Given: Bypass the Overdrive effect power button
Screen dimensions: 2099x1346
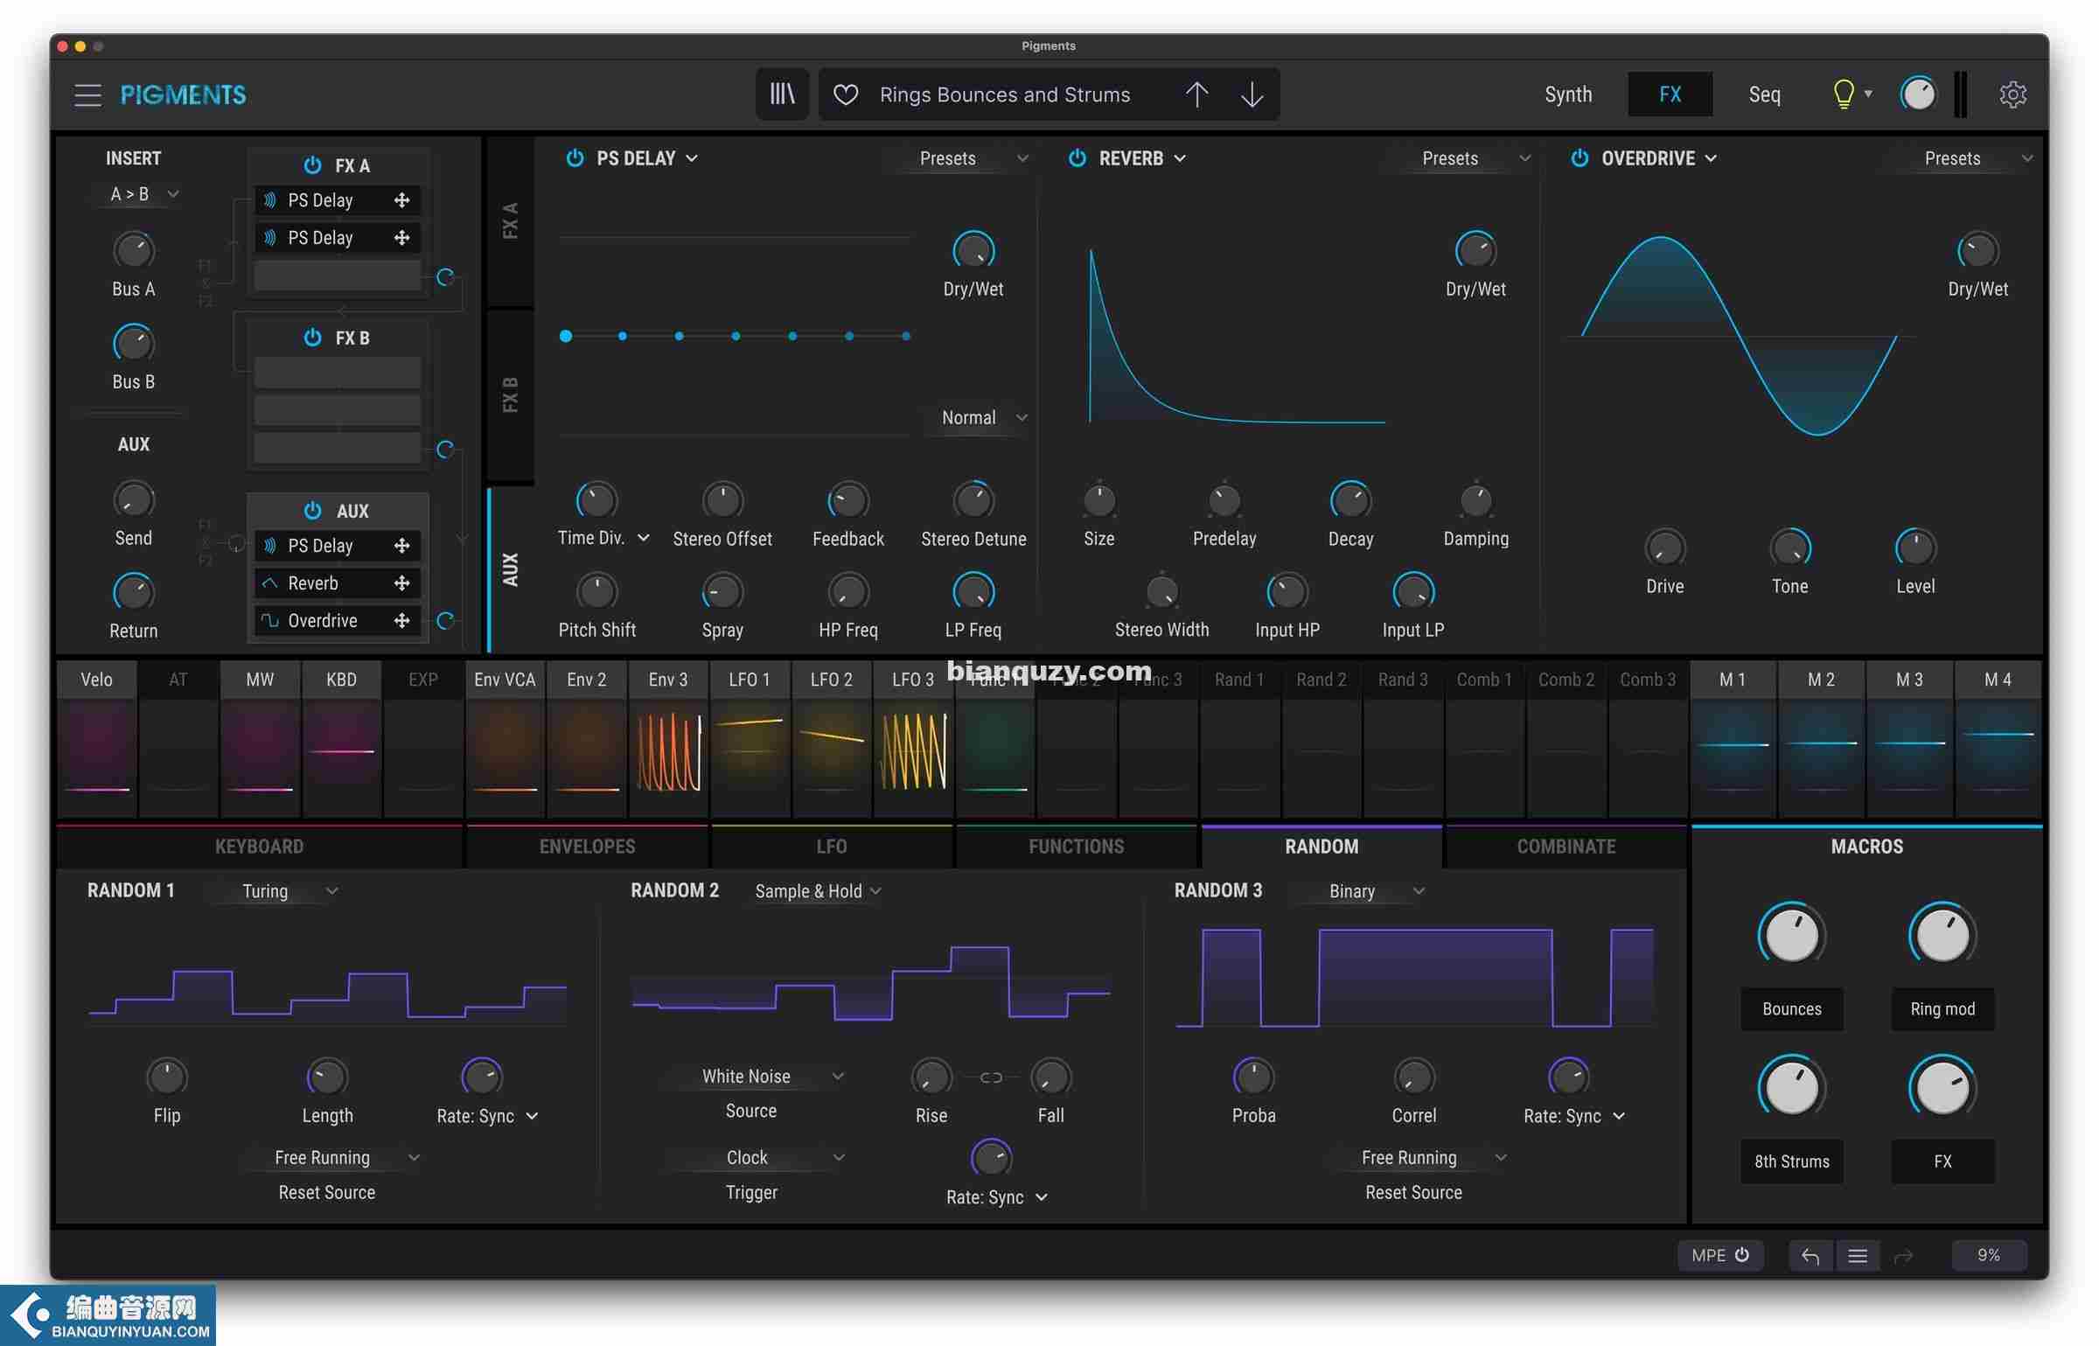Looking at the screenshot, I should click(x=1579, y=158).
